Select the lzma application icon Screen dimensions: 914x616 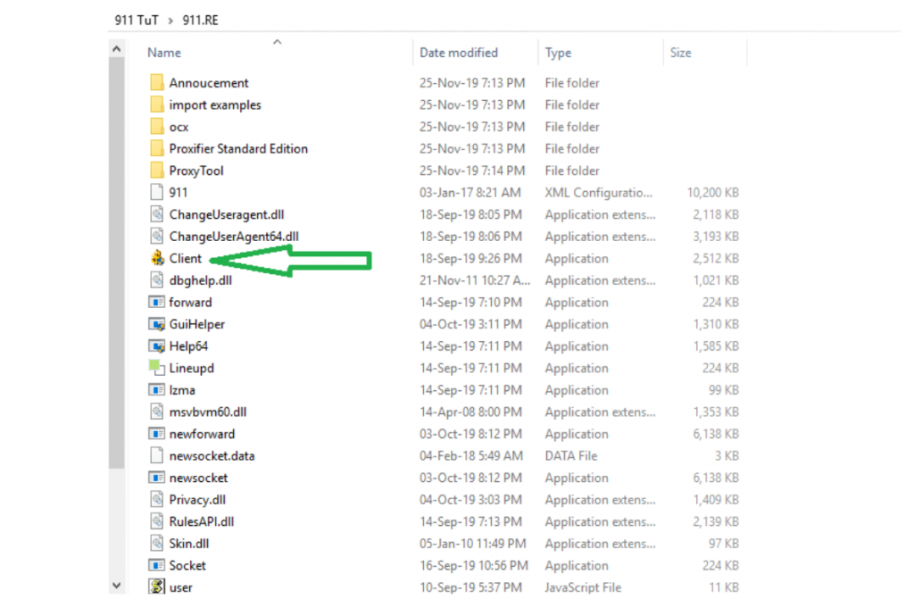(x=156, y=390)
